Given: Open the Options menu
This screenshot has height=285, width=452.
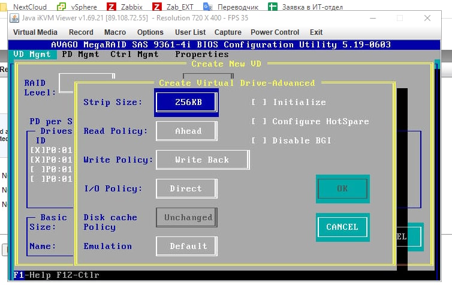Looking at the screenshot, I should click(x=150, y=32).
